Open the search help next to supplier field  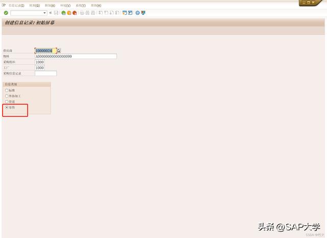[x=59, y=51]
